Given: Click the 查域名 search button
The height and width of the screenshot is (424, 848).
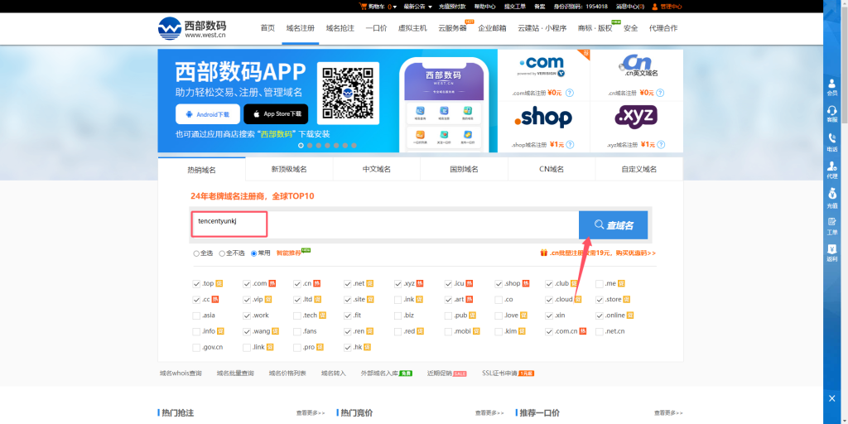Looking at the screenshot, I should coord(613,225).
